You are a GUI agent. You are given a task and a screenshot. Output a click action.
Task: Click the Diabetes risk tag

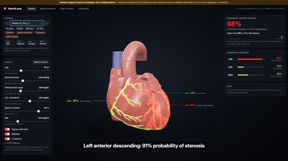pos(10,33)
